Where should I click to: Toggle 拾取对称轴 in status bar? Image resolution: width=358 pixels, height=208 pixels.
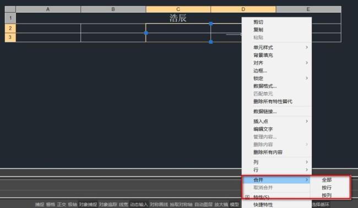181,204
